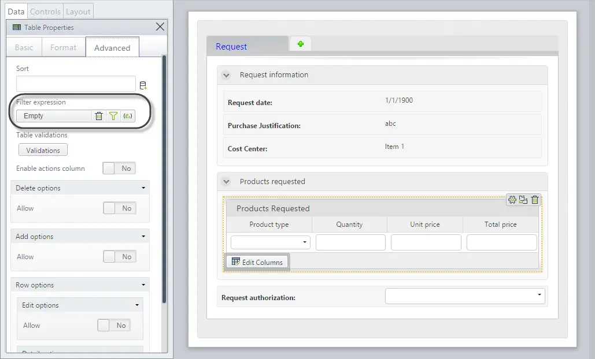Open the filter expression editor icon
Image resolution: width=595 pixels, height=359 pixels.
(128, 116)
